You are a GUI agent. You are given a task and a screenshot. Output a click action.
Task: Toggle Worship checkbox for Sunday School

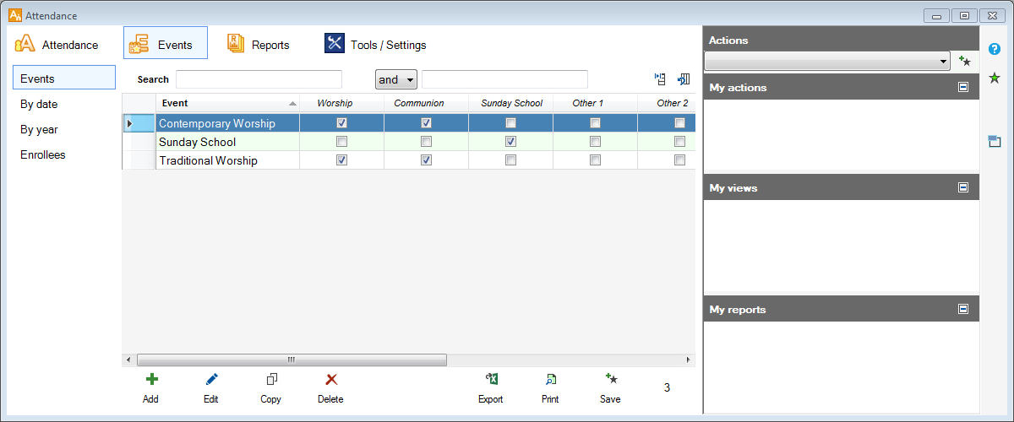[341, 142]
